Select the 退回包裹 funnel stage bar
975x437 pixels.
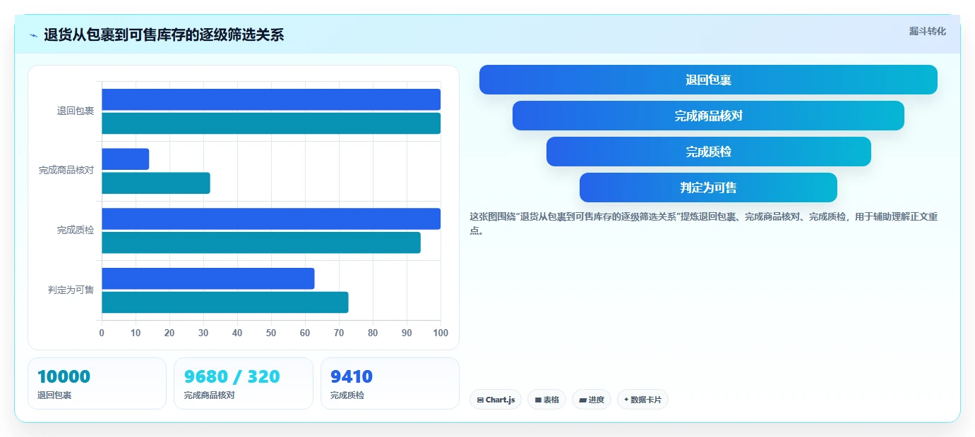[x=708, y=80]
